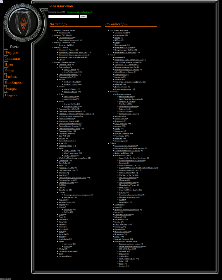Open Clothiers of Vvardenfell link
This screenshot has height=280, width=222.
click(x=128, y=106)
